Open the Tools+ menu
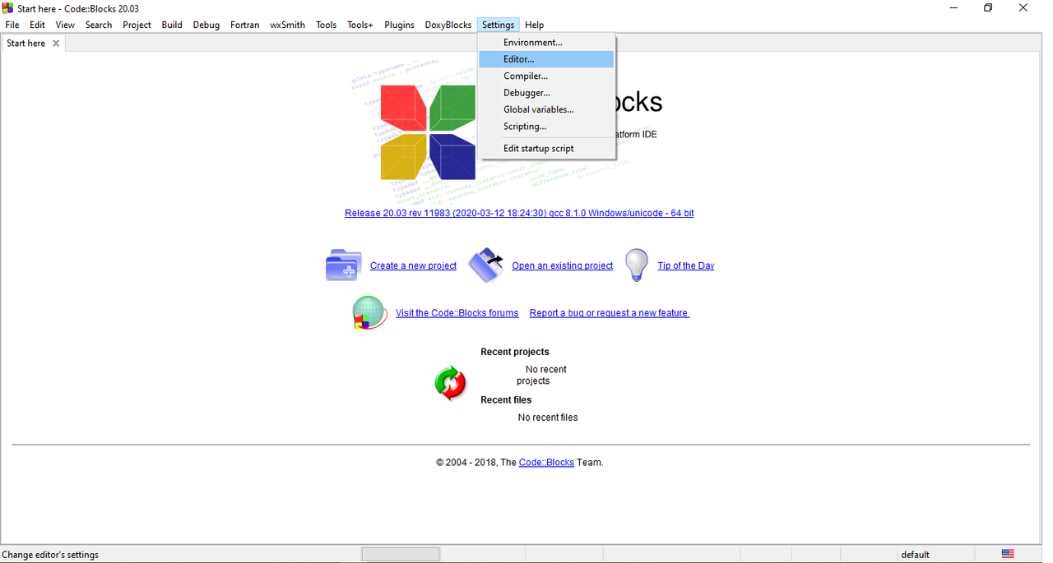The height and width of the screenshot is (563, 1053). [360, 25]
